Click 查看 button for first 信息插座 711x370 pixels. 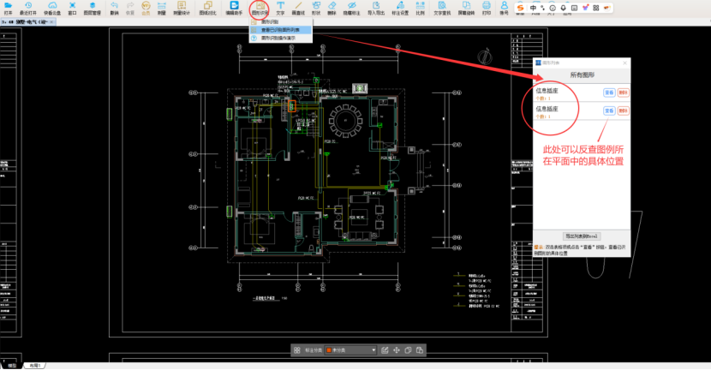[608, 91]
